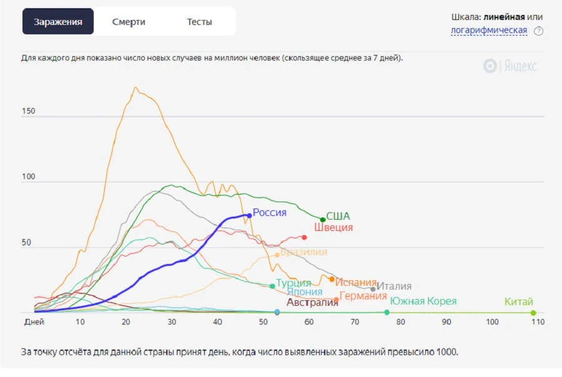Open the scale help question mark icon

[538, 31]
